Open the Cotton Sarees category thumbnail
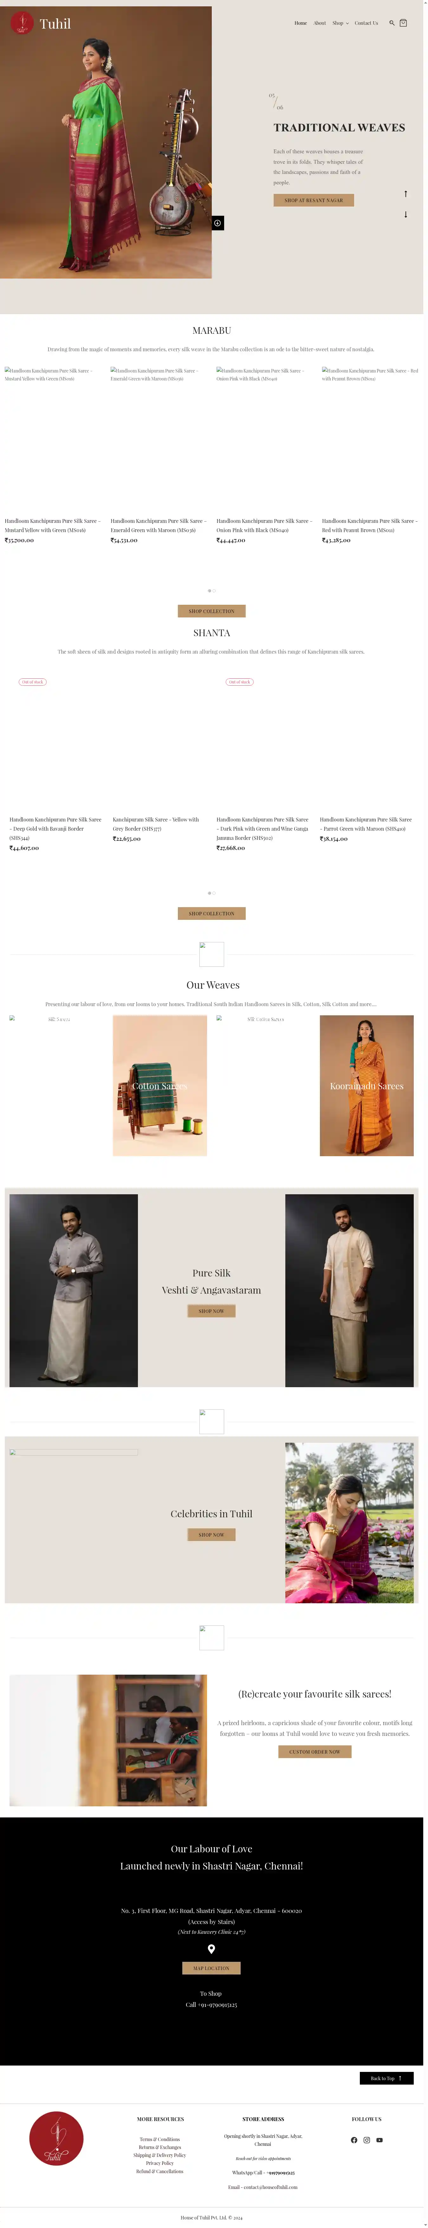Viewport: 428px width, 2228px height. click(160, 1085)
